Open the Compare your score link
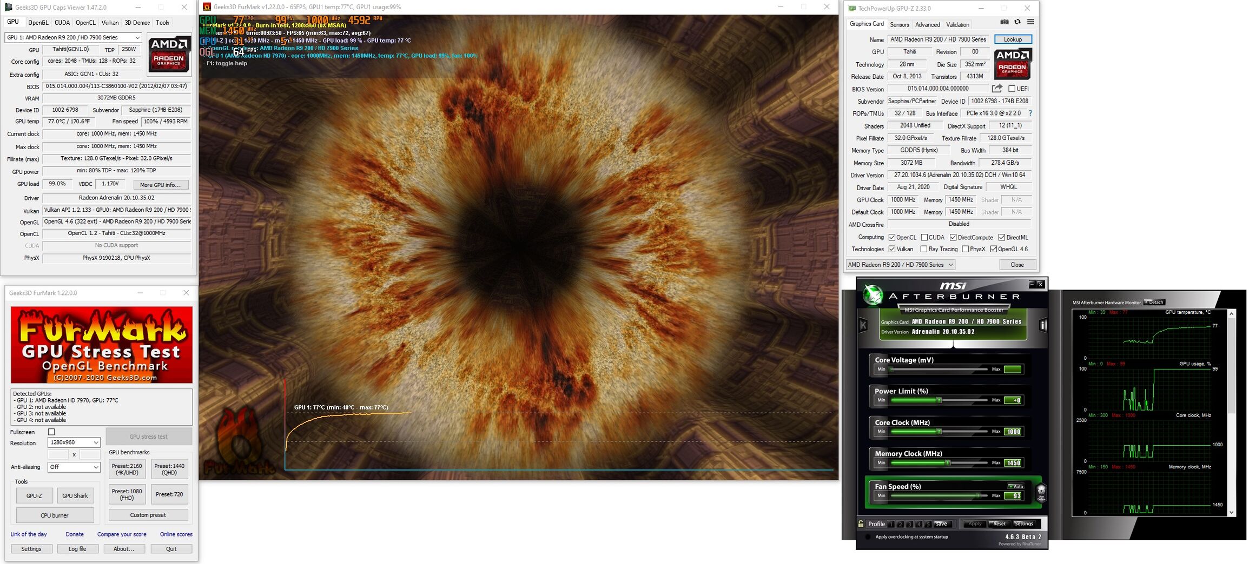The width and height of the screenshot is (1249, 564). [x=122, y=534]
